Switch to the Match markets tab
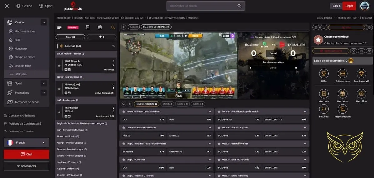Image resolution: width=374 pixels, height=178 pixels. (x=167, y=104)
